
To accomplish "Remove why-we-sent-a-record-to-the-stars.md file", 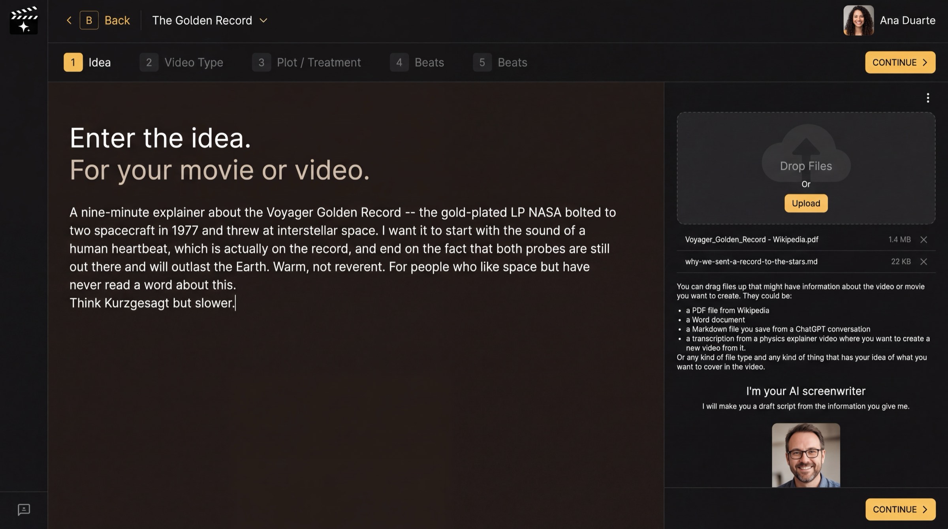I will 924,262.
